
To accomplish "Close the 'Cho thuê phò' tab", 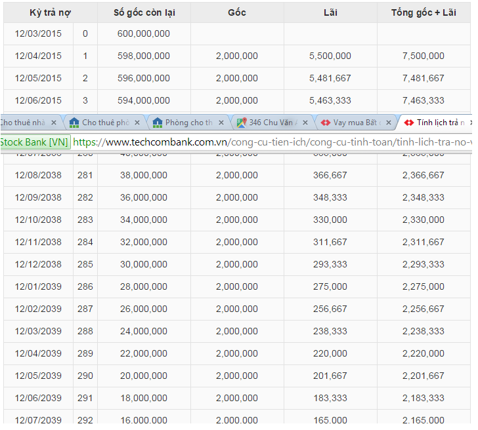I will click(x=137, y=123).
